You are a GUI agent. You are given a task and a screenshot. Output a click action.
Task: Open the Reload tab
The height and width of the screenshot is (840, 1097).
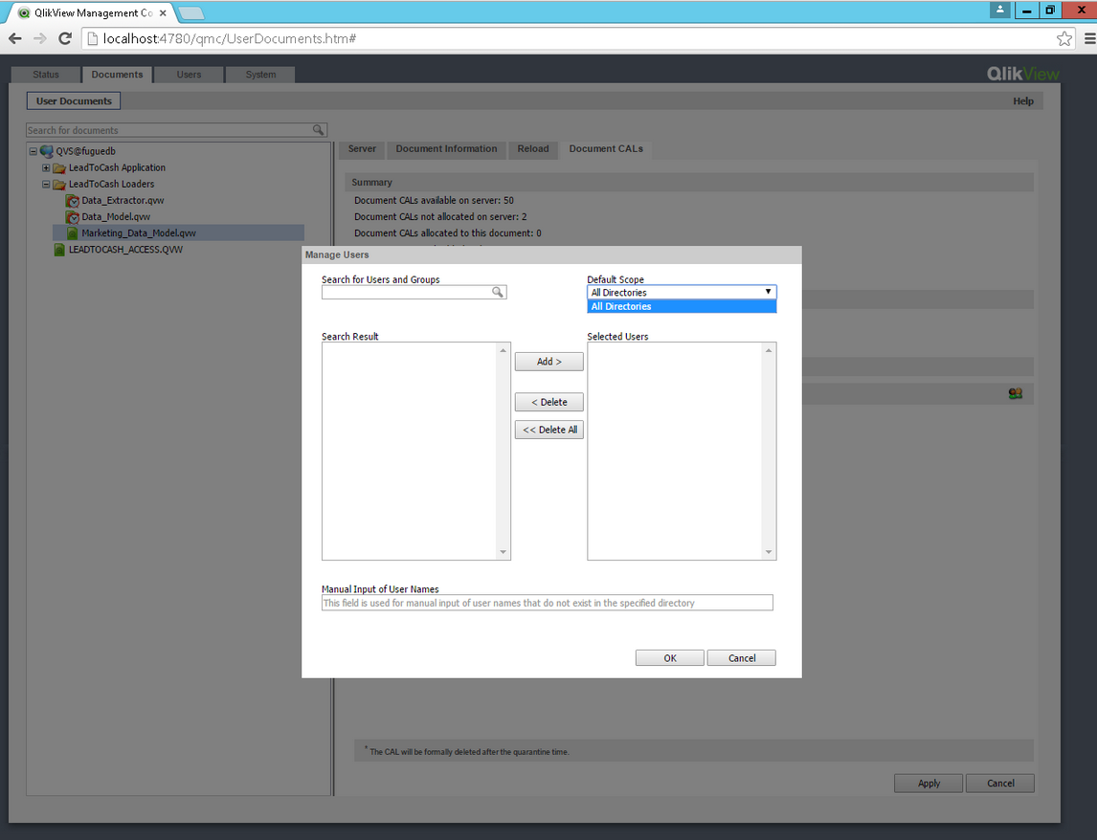point(533,149)
